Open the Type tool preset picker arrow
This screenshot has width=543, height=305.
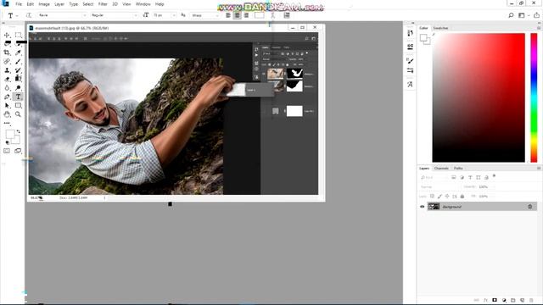click(x=17, y=15)
